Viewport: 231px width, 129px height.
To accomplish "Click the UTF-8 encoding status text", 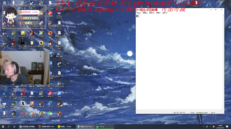I will click(213, 113).
